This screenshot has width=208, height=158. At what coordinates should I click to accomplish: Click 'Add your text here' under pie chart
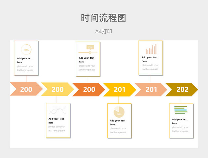click(x=118, y=122)
